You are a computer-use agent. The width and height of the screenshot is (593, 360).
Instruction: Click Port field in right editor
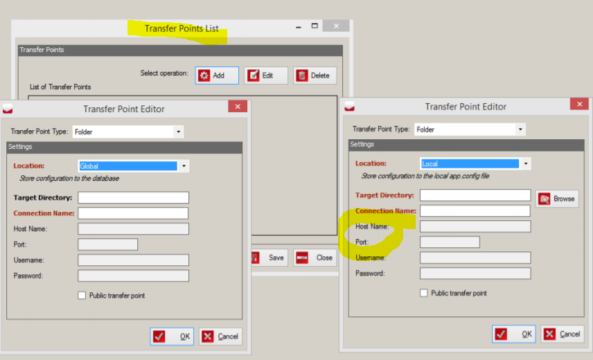click(450, 242)
